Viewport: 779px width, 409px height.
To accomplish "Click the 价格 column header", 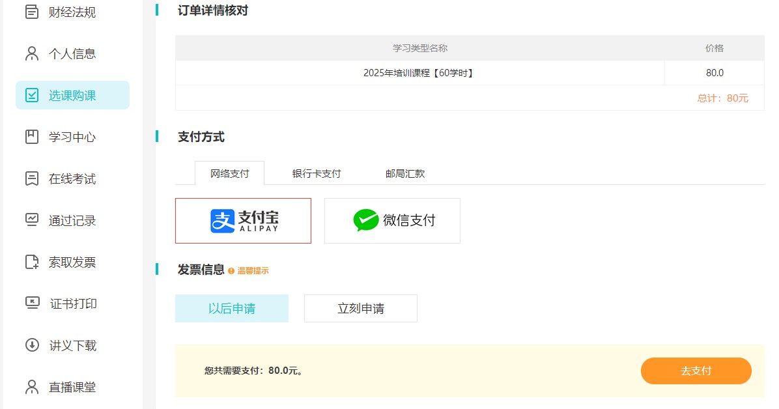I will click(715, 48).
